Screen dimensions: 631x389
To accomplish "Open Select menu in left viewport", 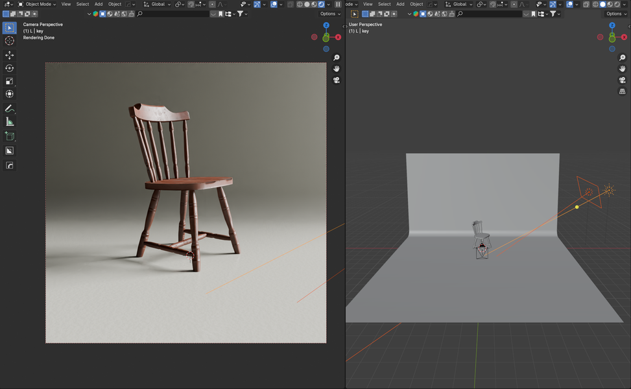I will click(x=82, y=4).
